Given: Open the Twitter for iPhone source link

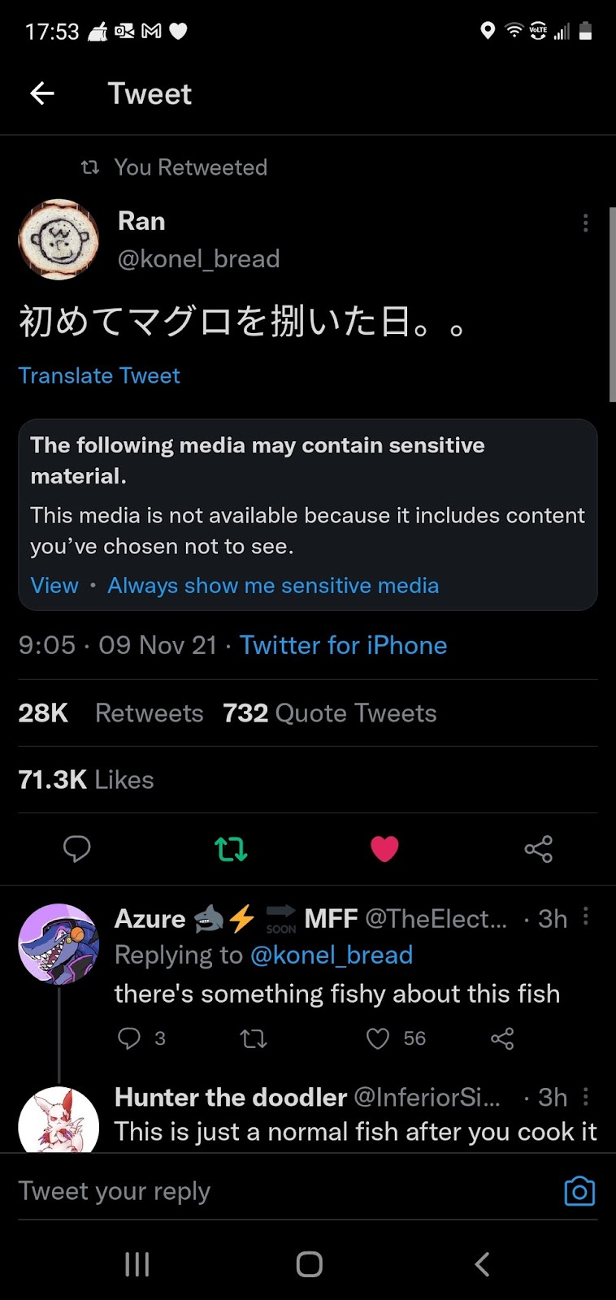Looking at the screenshot, I should pos(343,645).
